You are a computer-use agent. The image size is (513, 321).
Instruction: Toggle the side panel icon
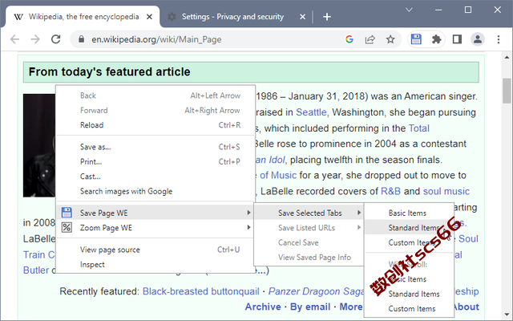point(457,39)
